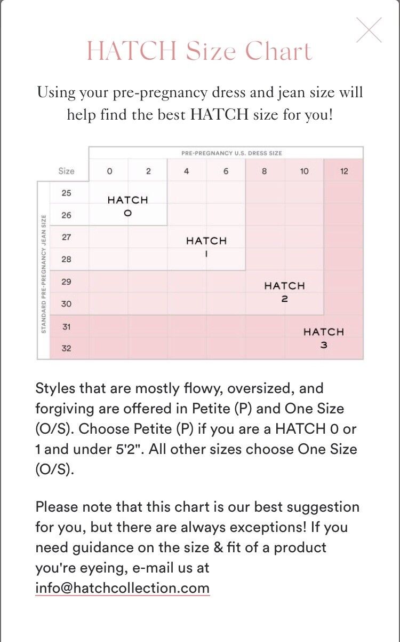
Task: Click jean size 25 row label
Action: point(66,193)
